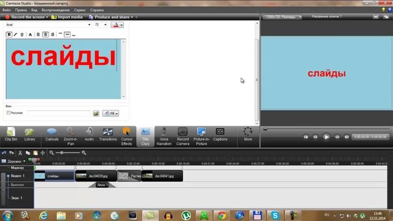Open the Правка menu
Screen dimensions: 393x221
21,10
